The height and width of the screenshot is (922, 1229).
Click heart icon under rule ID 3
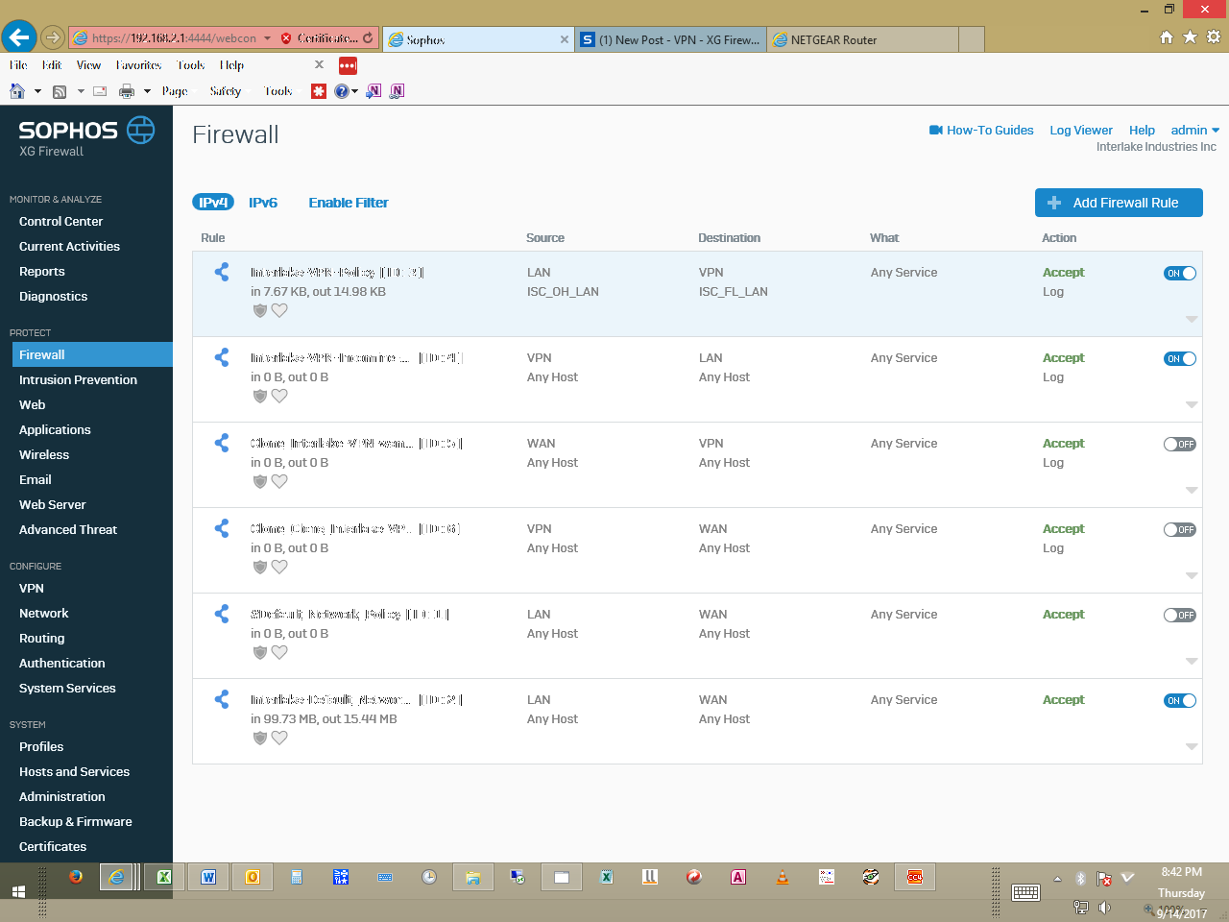point(279,310)
